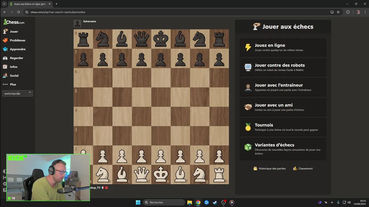Open the Classement link
Screen dimensions: 369x207
click(x=303, y=168)
